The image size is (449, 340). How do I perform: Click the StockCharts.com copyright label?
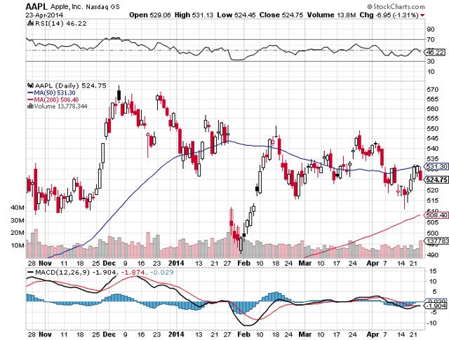[x=396, y=6]
